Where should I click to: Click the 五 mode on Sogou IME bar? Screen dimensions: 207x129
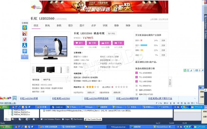[x=188, y=70]
